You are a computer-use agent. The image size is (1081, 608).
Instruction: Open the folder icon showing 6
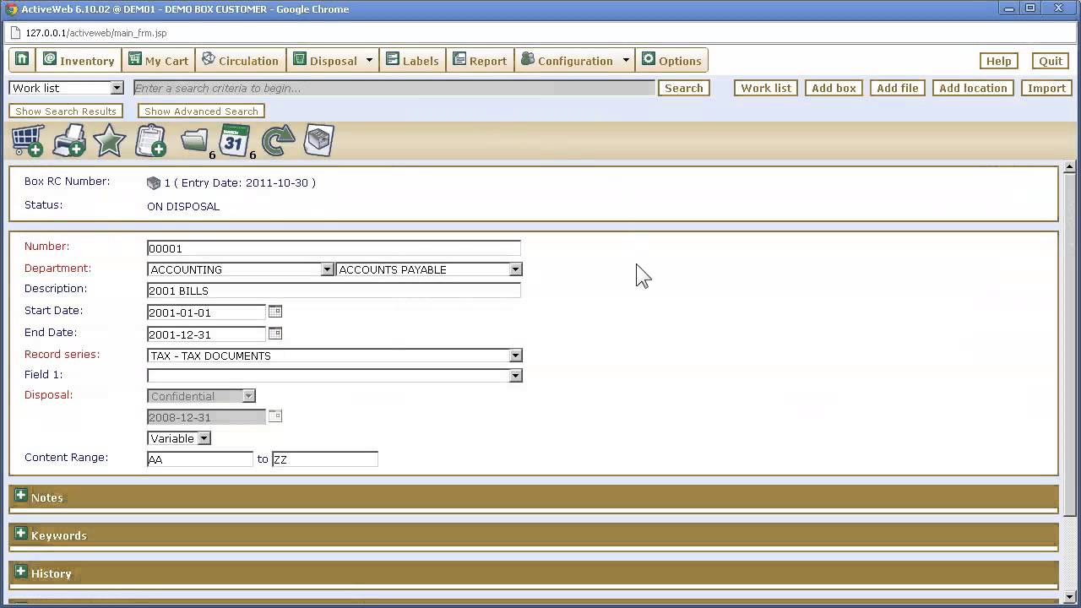tap(196, 141)
